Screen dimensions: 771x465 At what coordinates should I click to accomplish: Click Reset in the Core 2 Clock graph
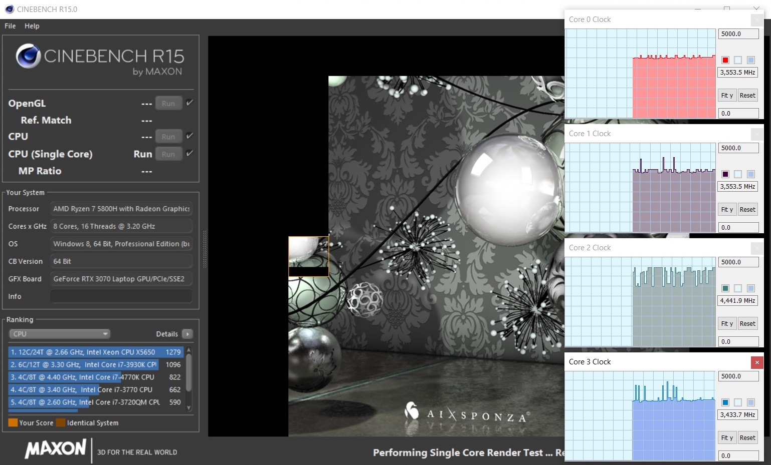pyautogui.click(x=747, y=324)
